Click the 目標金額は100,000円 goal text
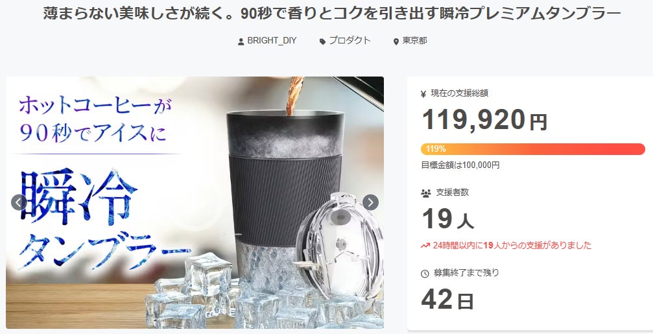The width and height of the screenshot is (653, 334). [460, 165]
